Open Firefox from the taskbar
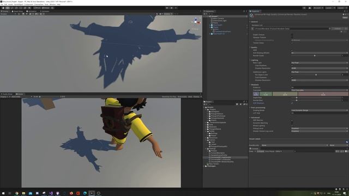 click(x=71, y=193)
